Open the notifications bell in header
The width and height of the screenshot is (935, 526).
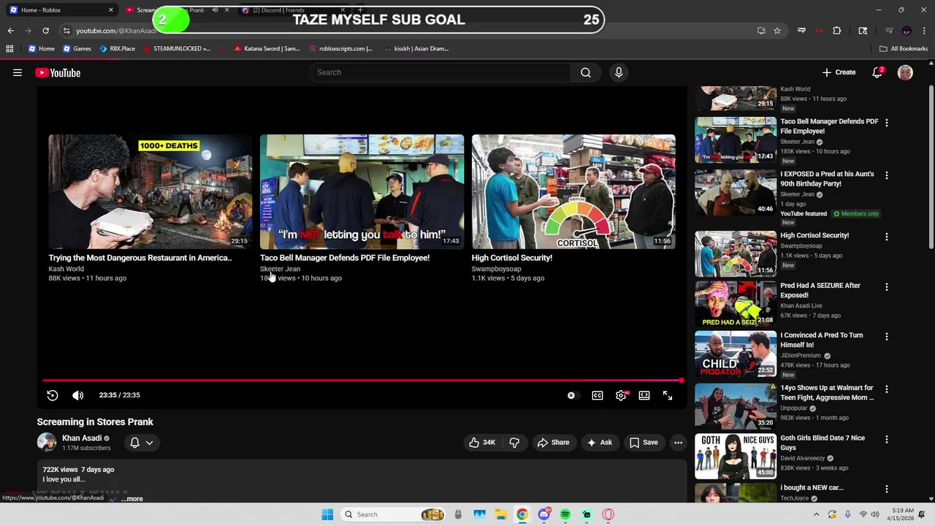click(877, 72)
